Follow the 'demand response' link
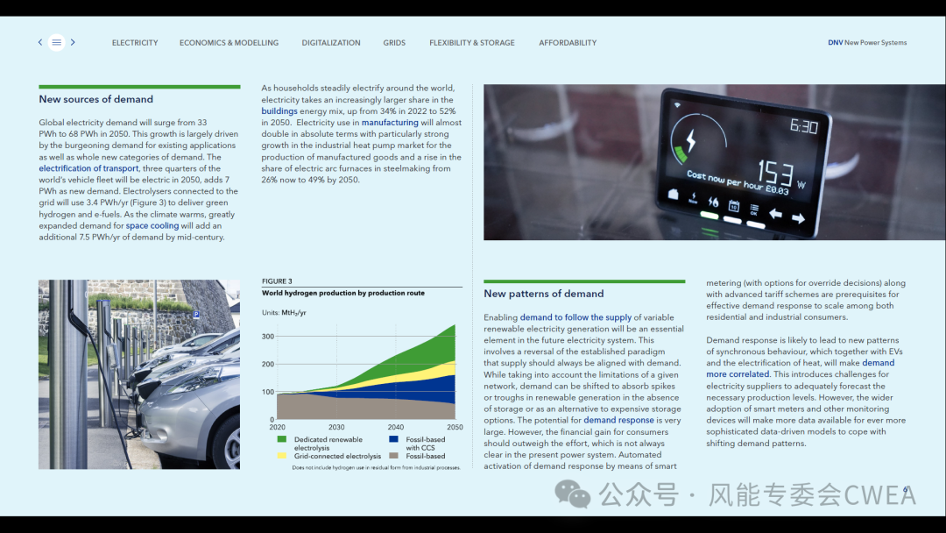 coord(618,420)
